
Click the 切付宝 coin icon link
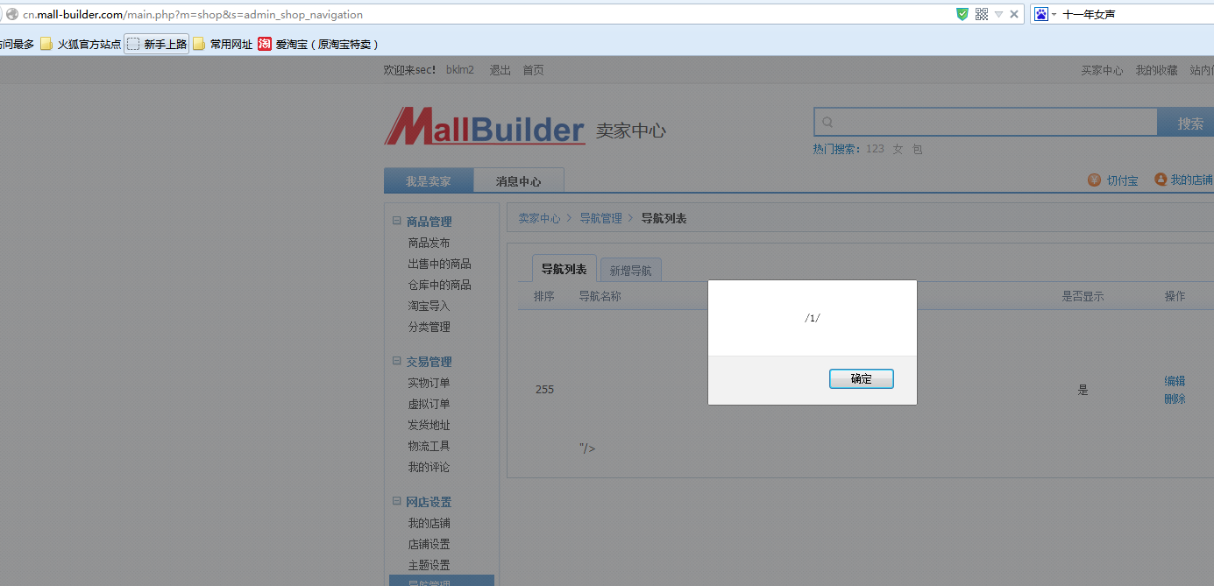coord(1113,180)
